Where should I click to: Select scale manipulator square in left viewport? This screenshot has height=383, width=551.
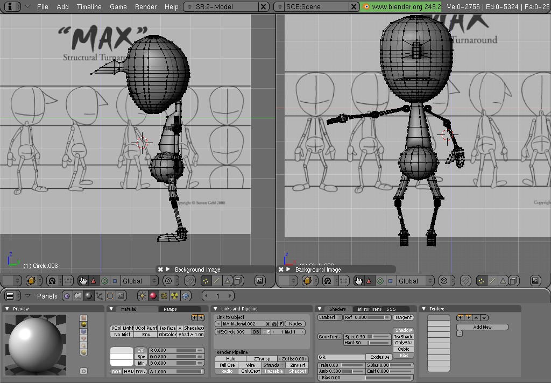[x=115, y=281]
